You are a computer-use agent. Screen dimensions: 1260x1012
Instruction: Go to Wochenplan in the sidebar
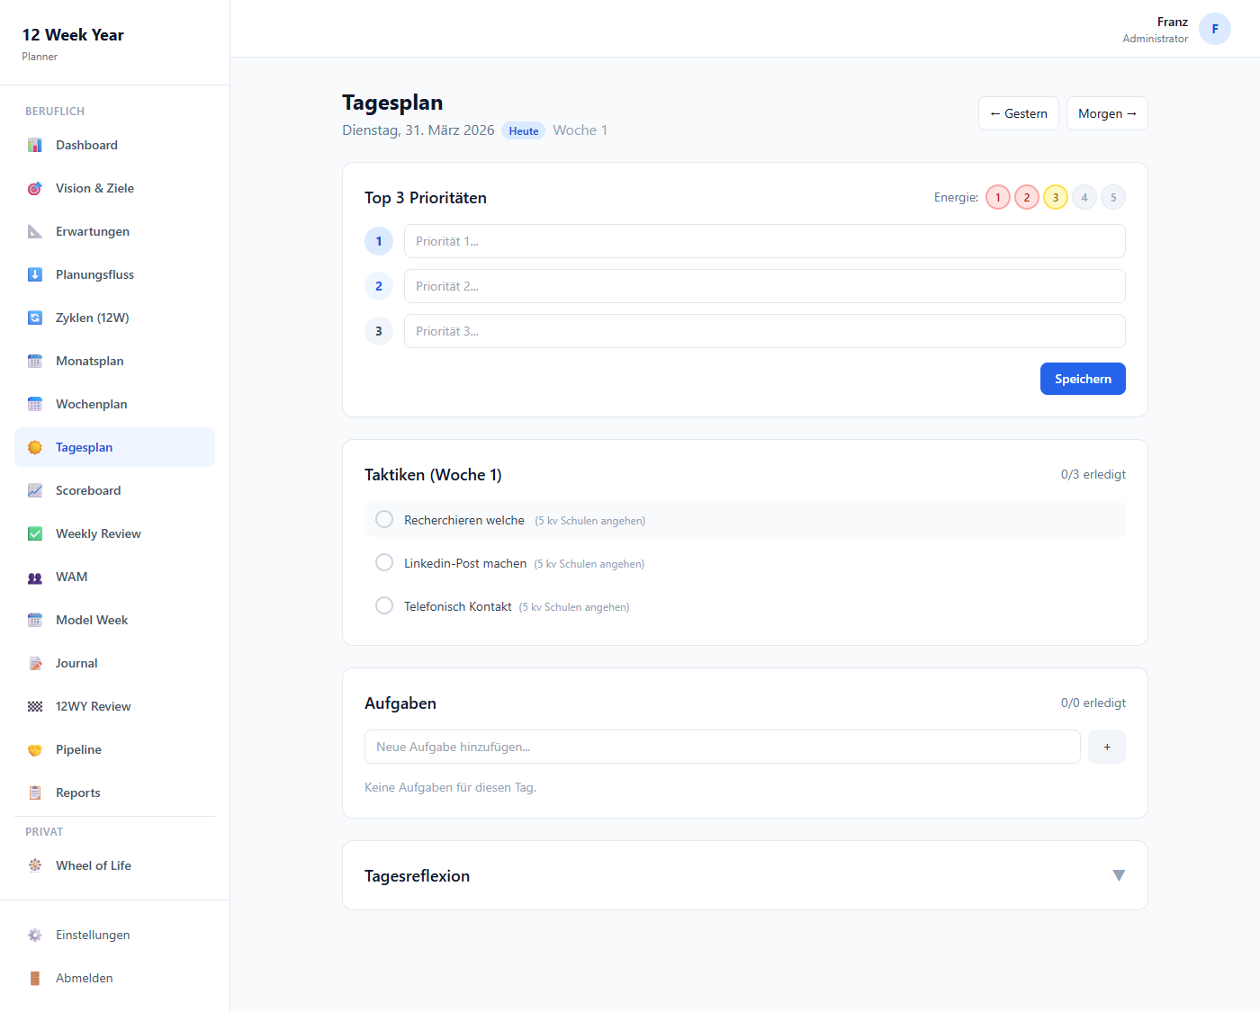91,404
